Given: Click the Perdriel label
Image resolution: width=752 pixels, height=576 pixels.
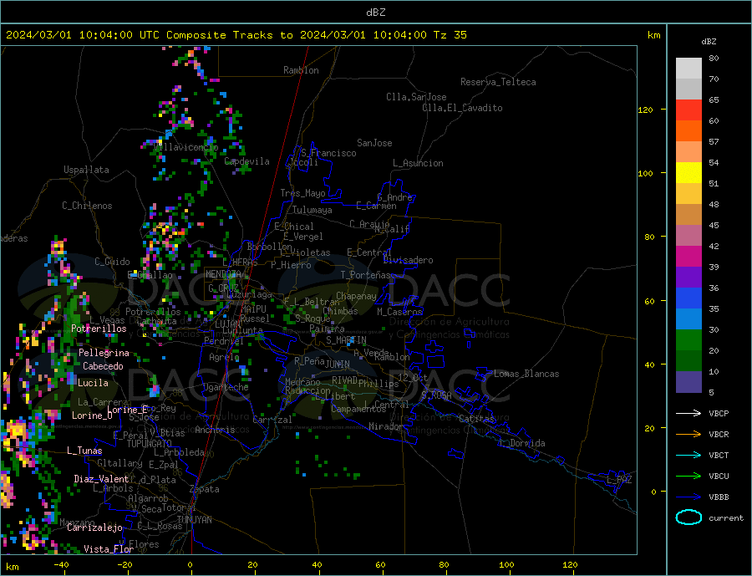Looking at the screenshot, I should tap(224, 341).
